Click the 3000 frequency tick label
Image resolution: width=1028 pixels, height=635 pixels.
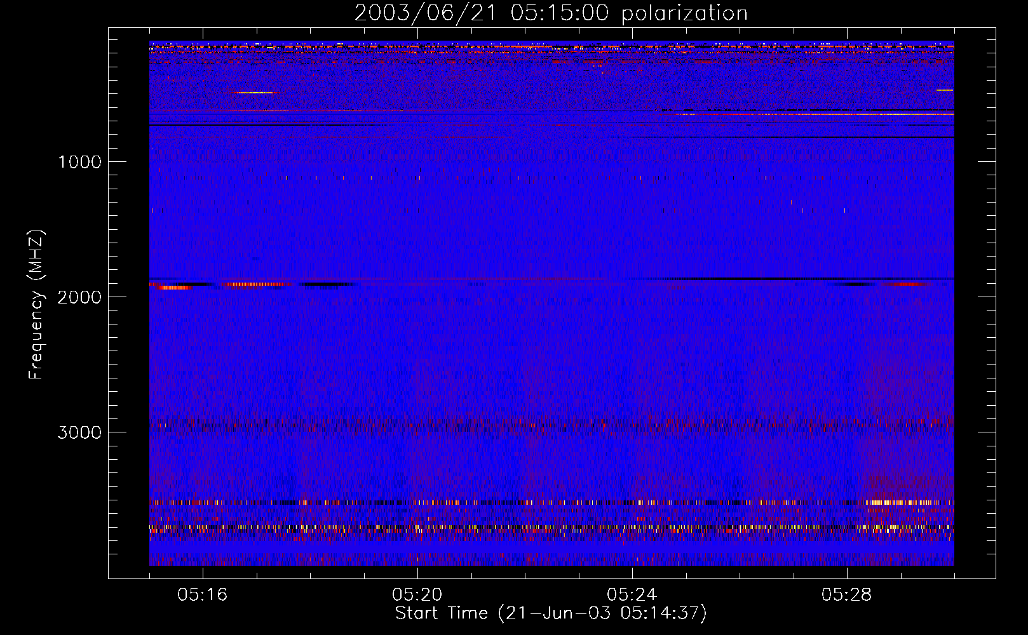click(x=79, y=432)
